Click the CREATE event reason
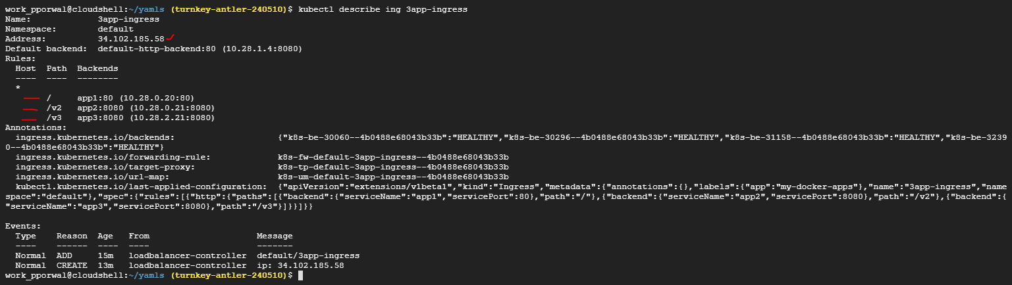The image size is (1012, 285). coord(72,265)
